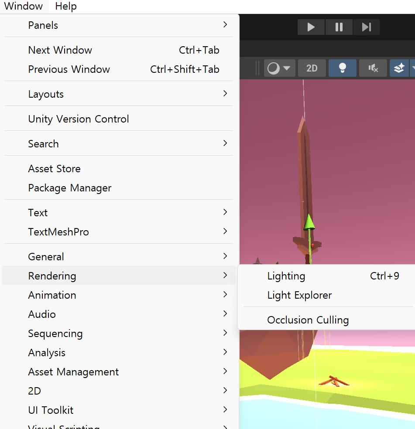Open the Light Explorer window
The image size is (415, 429).
tap(327, 295)
